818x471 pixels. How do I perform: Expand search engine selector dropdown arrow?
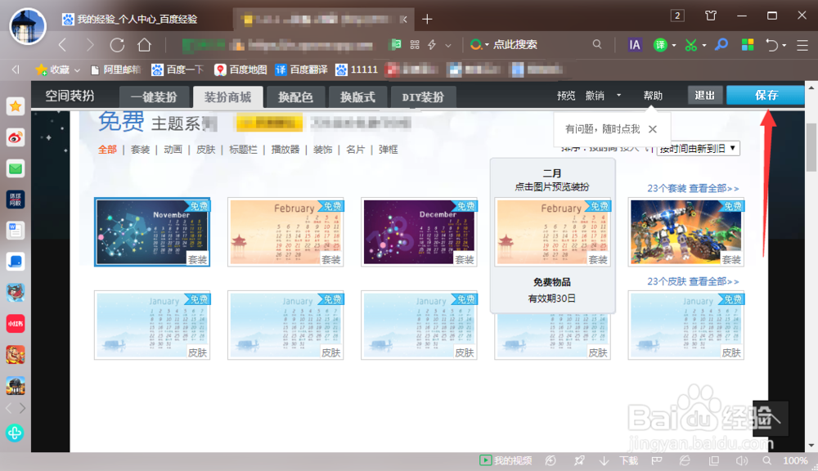(487, 45)
